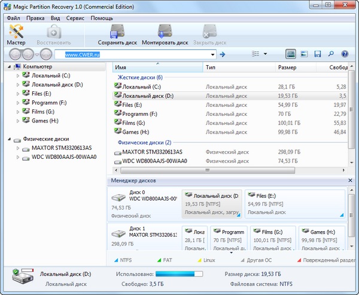The height and width of the screenshot is (295, 359).
Task: Click the floppy save icon near search
Action: pos(318,54)
